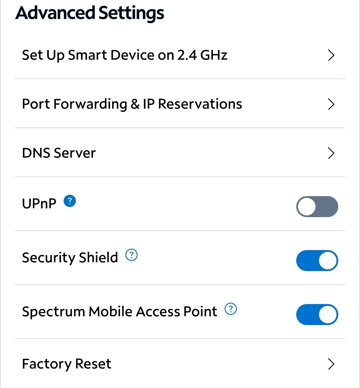Click the Advanced Settings heading
Image resolution: width=360 pixels, height=388 pixels.
[90, 13]
